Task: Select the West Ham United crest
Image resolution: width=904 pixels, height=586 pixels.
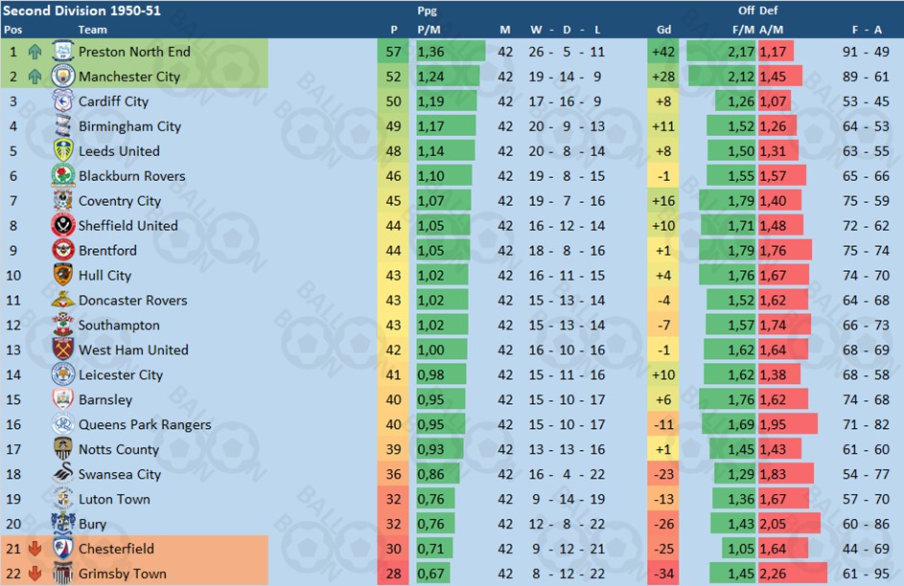Action: (63, 349)
